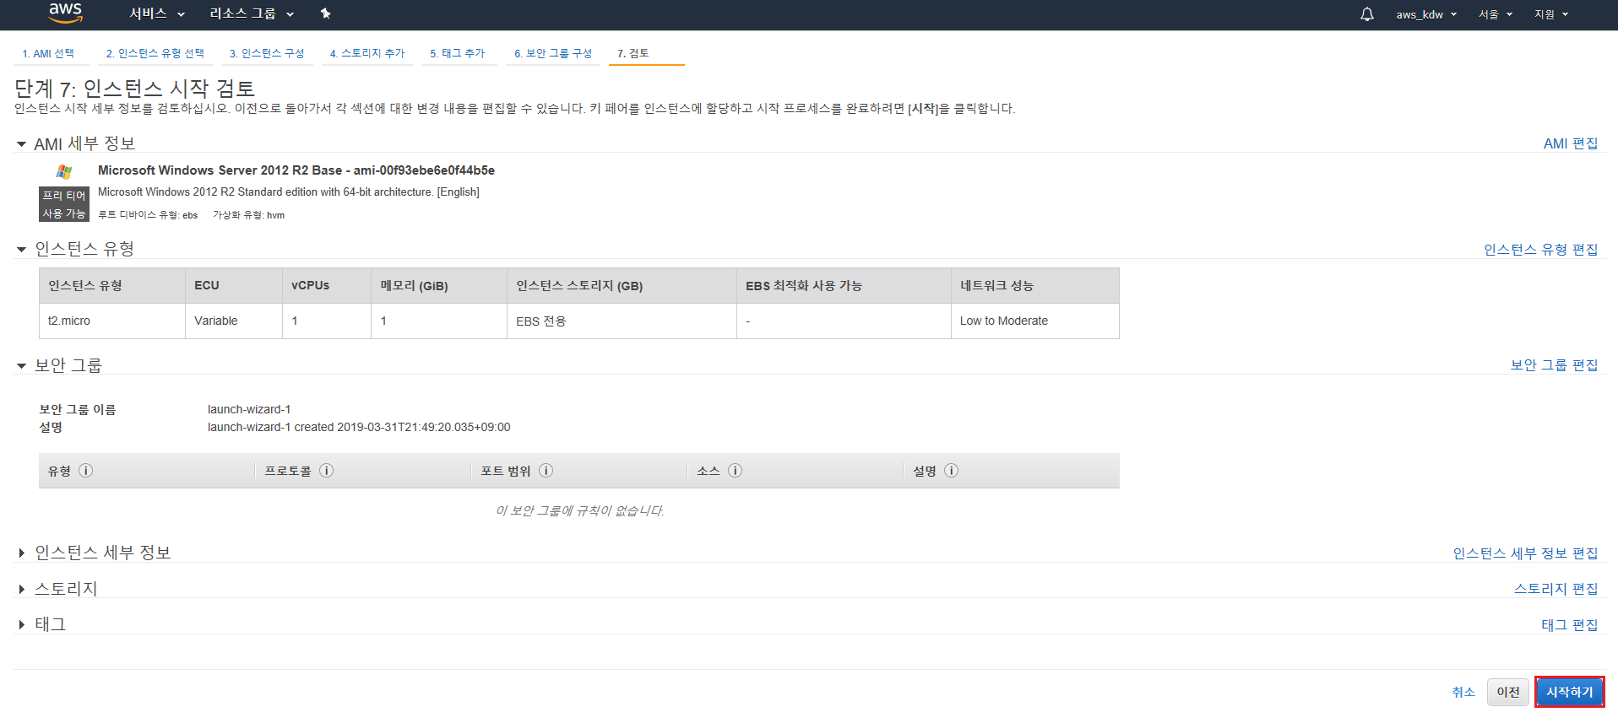Click the launch-wizard-1 security group name
The image size is (1618, 723).
coord(249,409)
